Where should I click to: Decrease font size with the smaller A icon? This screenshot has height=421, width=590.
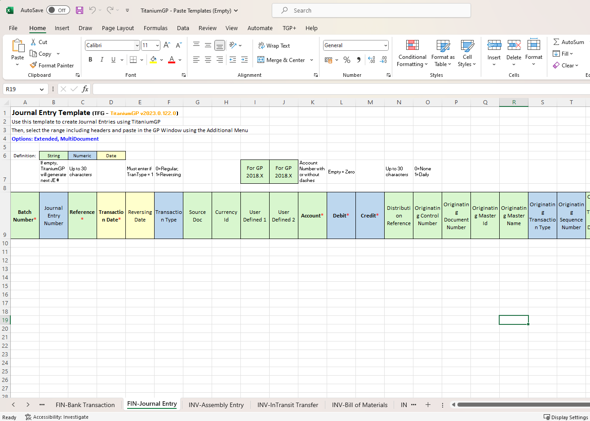tap(178, 45)
